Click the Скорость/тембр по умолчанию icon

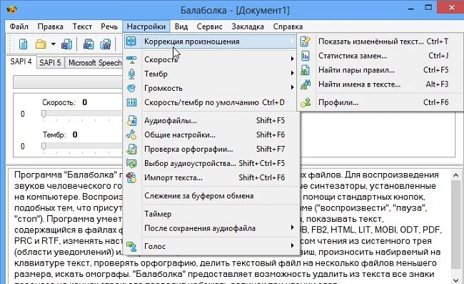131,102
